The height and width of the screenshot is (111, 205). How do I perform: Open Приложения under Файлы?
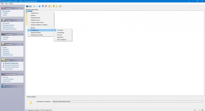pos(9,69)
